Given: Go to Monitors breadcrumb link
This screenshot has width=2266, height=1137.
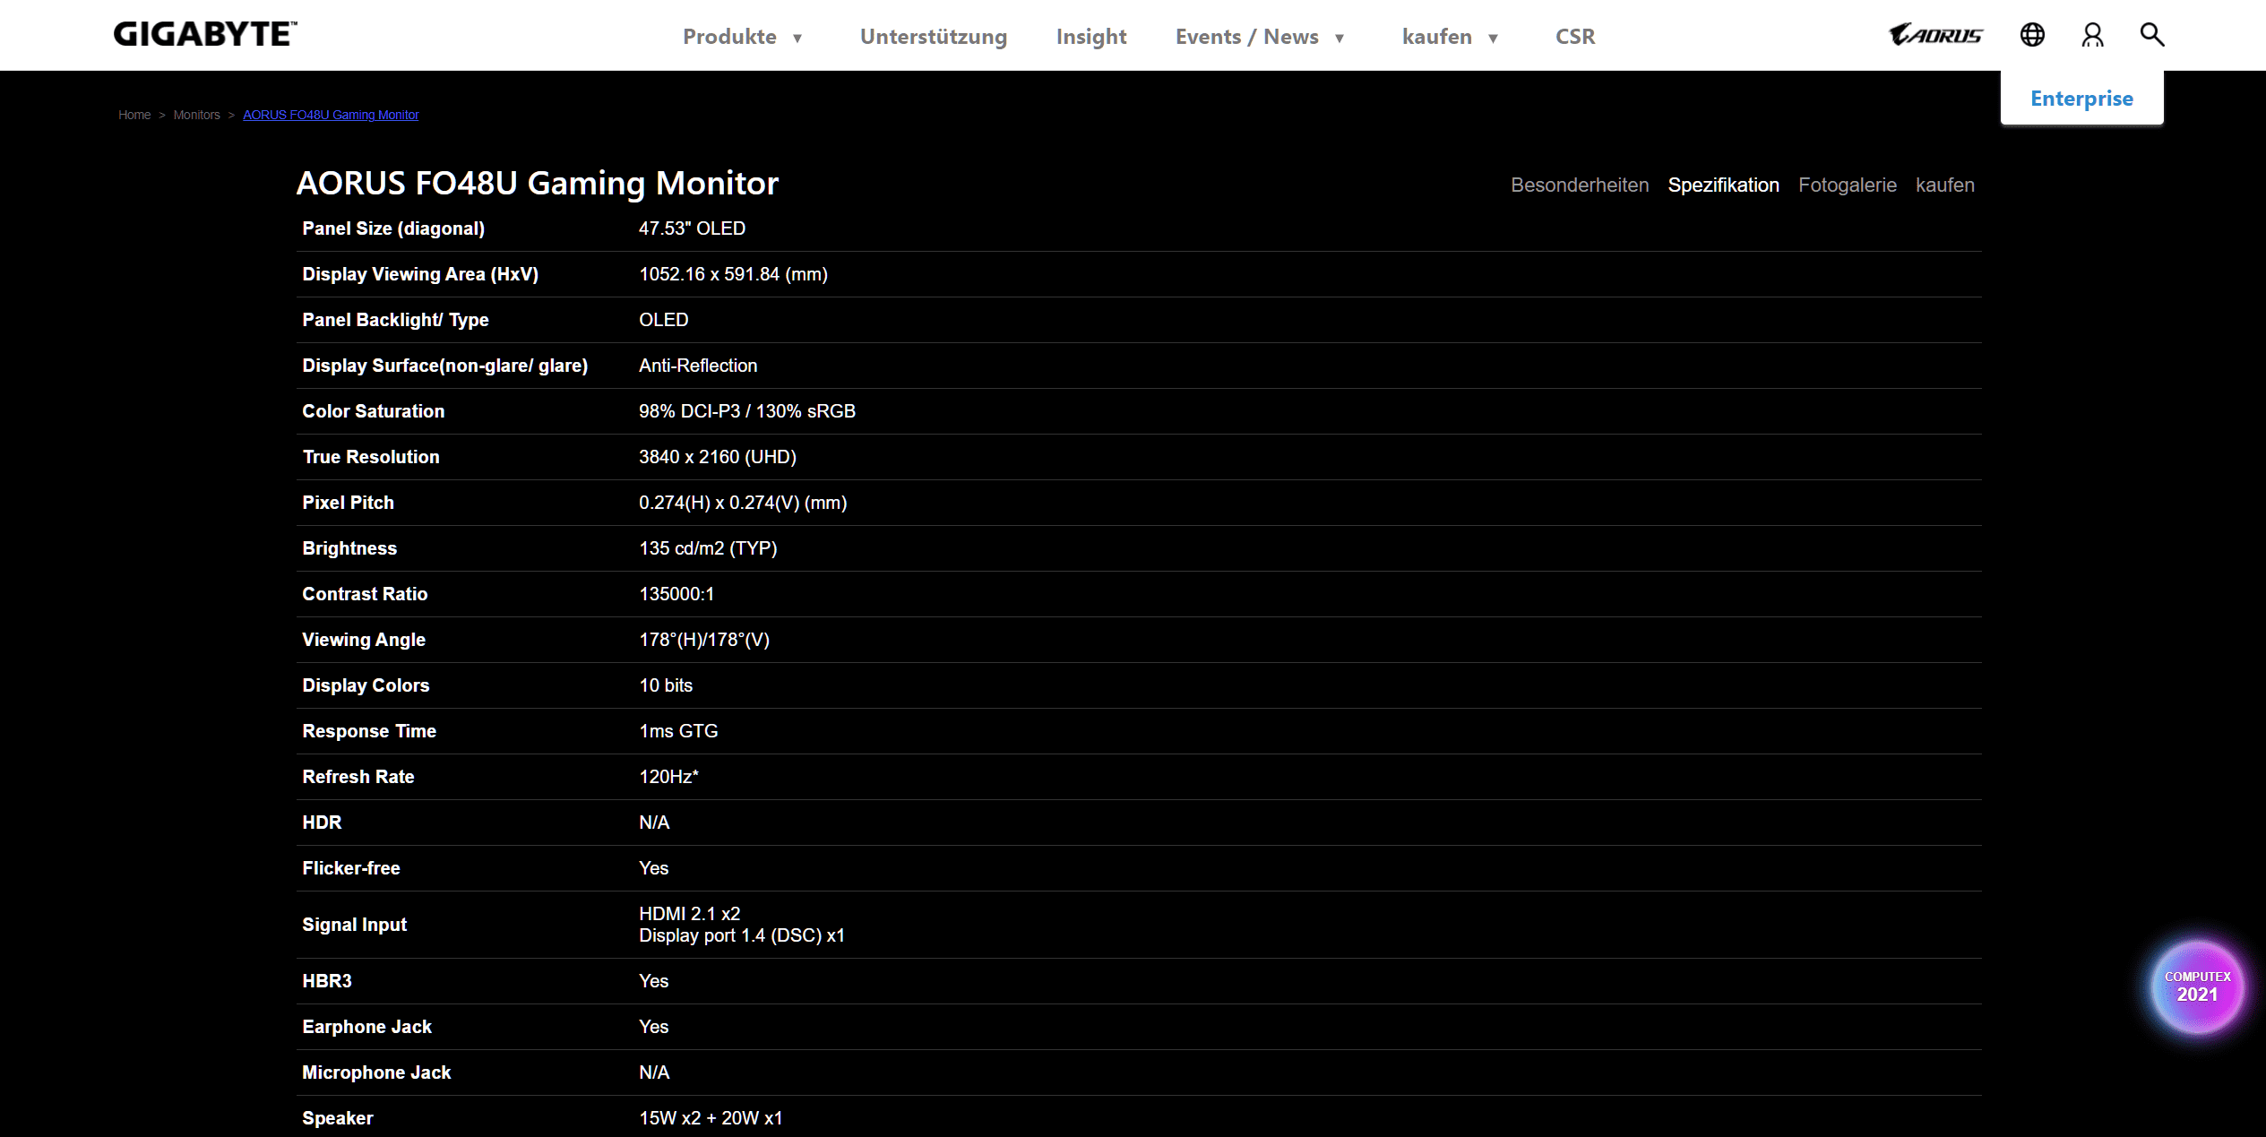Looking at the screenshot, I should pyautogui.click(x=196, y=115).
